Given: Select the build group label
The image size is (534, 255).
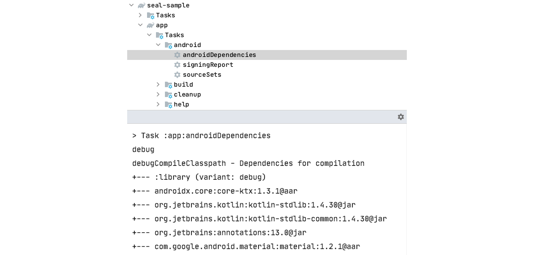Looking at the screenshot, I should coord(184,84).
